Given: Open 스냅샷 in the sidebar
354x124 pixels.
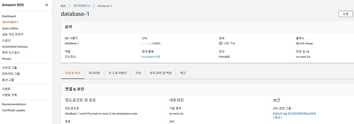Looking at the screenshot, I should (6, 40).
